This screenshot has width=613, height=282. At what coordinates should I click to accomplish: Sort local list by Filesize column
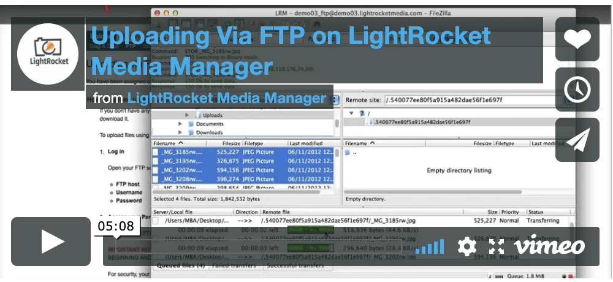225,143
